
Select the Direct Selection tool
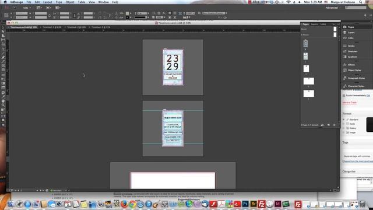pos(3,32)
